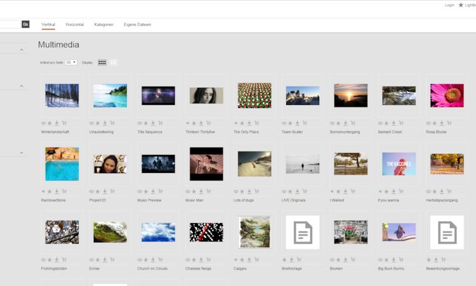Open the Kategorien tab

click(x=104, y=25)
